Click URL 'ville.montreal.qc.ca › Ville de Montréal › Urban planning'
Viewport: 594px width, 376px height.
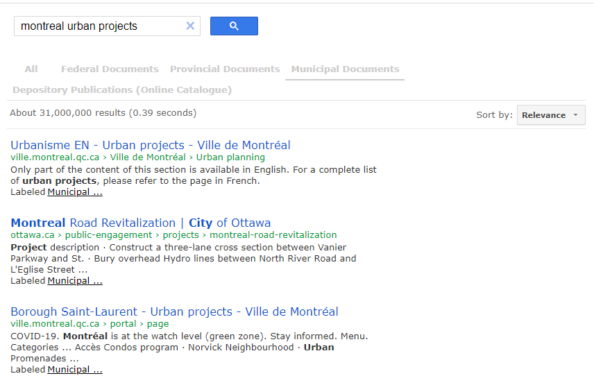tap(138, 157)
